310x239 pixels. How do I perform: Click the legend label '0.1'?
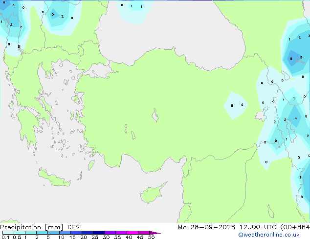click(5, 237)
